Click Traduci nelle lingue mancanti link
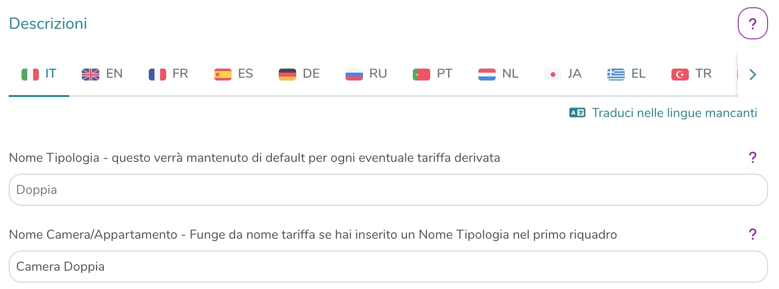Image resolution: width=779 pixels, height=289 pixels. tap(674, 113)
